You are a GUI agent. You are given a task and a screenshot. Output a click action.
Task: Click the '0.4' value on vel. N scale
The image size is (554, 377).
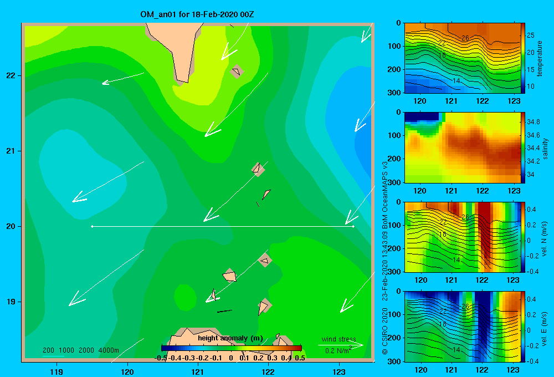[x=531, y=210]
